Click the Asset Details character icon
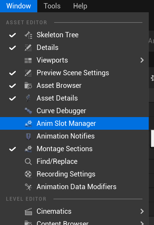The image size is (154, 225). [x=28, y=98]
